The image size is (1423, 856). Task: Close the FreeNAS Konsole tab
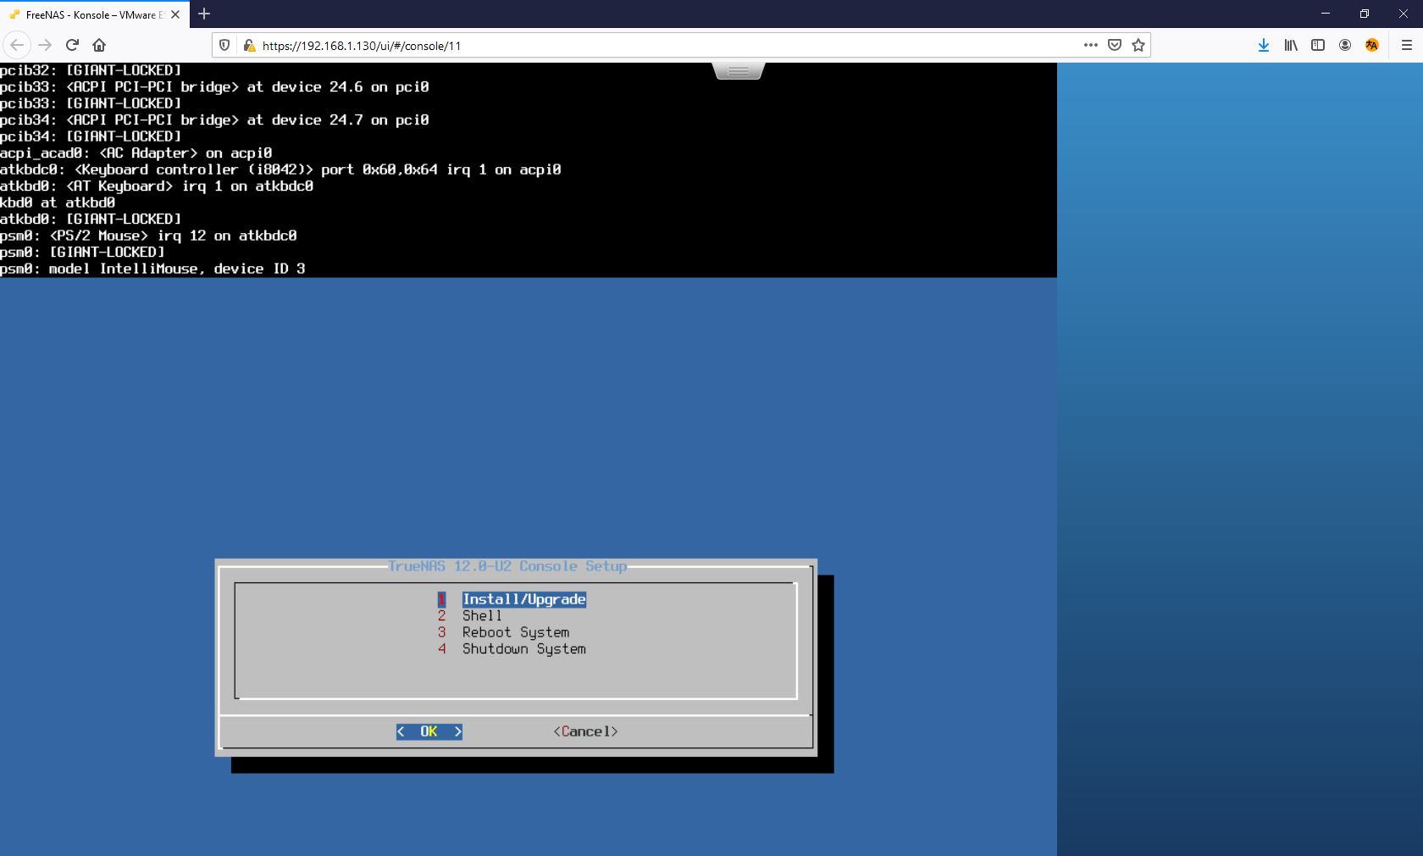(x=175, y=14)
